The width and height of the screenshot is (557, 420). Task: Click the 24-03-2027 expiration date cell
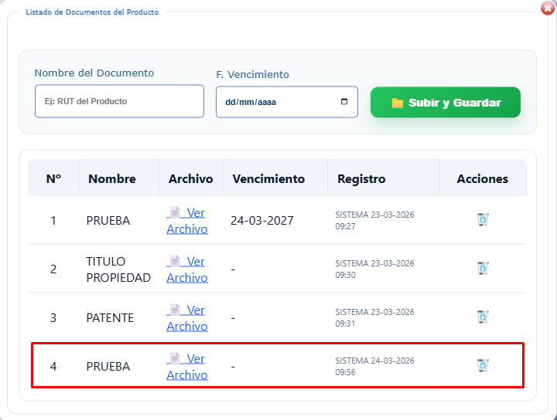point(262,221)
